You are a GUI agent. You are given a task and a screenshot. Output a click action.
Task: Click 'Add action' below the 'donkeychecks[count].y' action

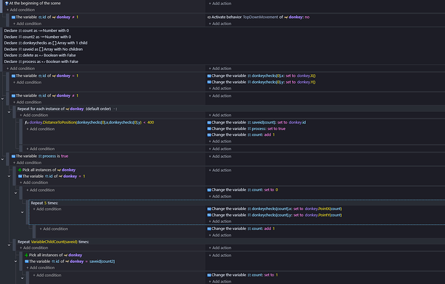point(220,222)
